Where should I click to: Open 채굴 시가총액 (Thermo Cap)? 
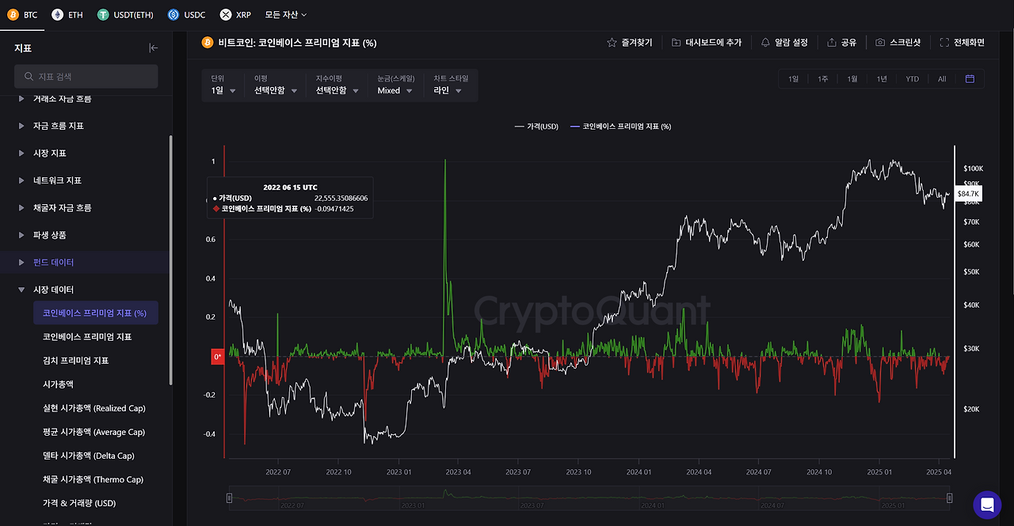[93, 479]
